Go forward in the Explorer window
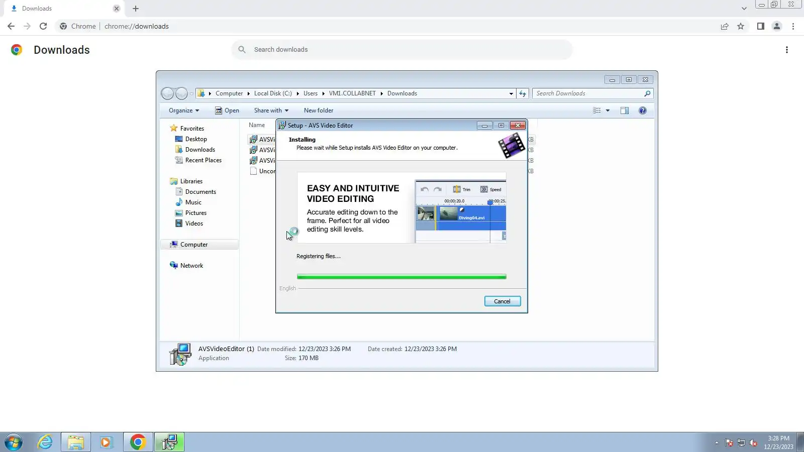 pyautogui.click(x=181, y=93)
